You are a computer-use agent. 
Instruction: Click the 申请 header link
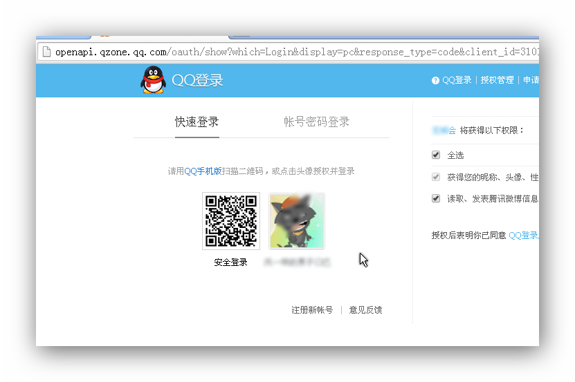pos(531,80)
